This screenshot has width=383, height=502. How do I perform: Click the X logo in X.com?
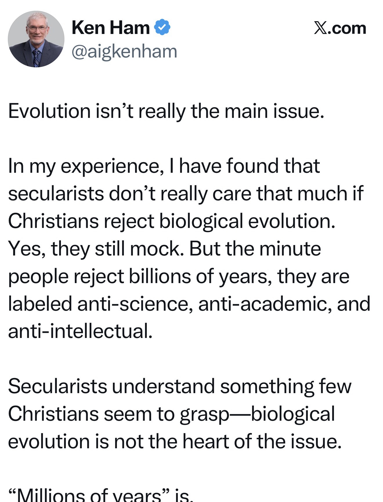(x=320, y=28)
